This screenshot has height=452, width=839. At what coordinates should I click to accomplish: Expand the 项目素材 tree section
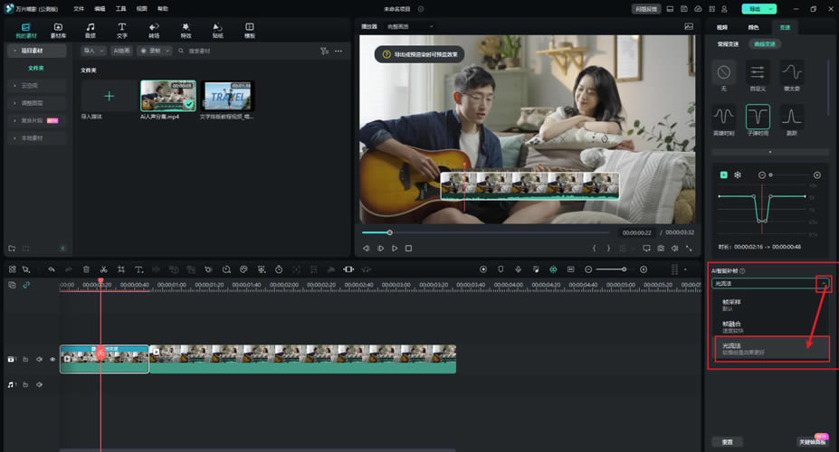pos(13,52)
